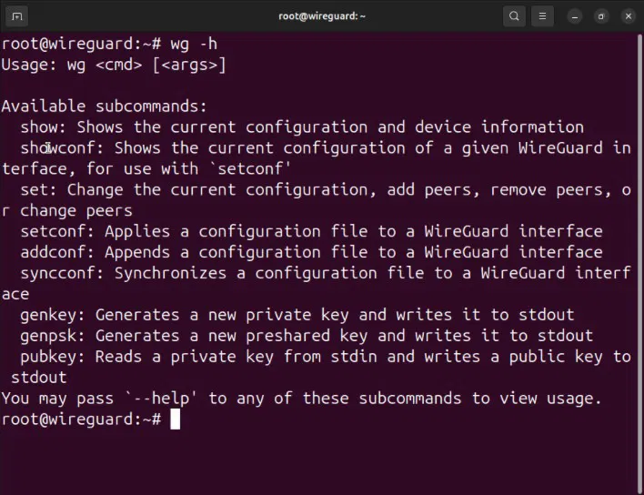
Task: Click the 'genkey' subcommand name
Action: (x=48, y=316)
